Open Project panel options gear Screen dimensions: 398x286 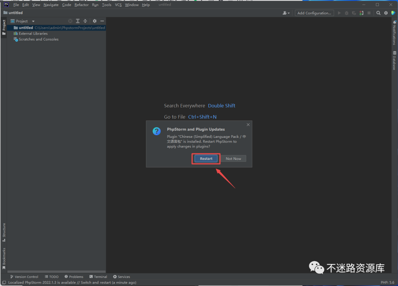tap(94, 21)
